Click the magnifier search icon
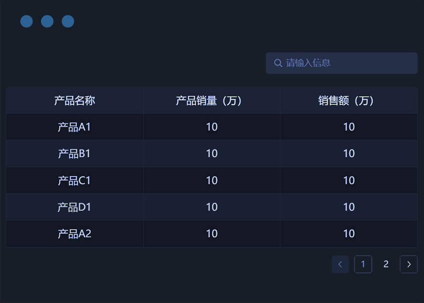This screenshot has width=424, height=303. [278, 63]
